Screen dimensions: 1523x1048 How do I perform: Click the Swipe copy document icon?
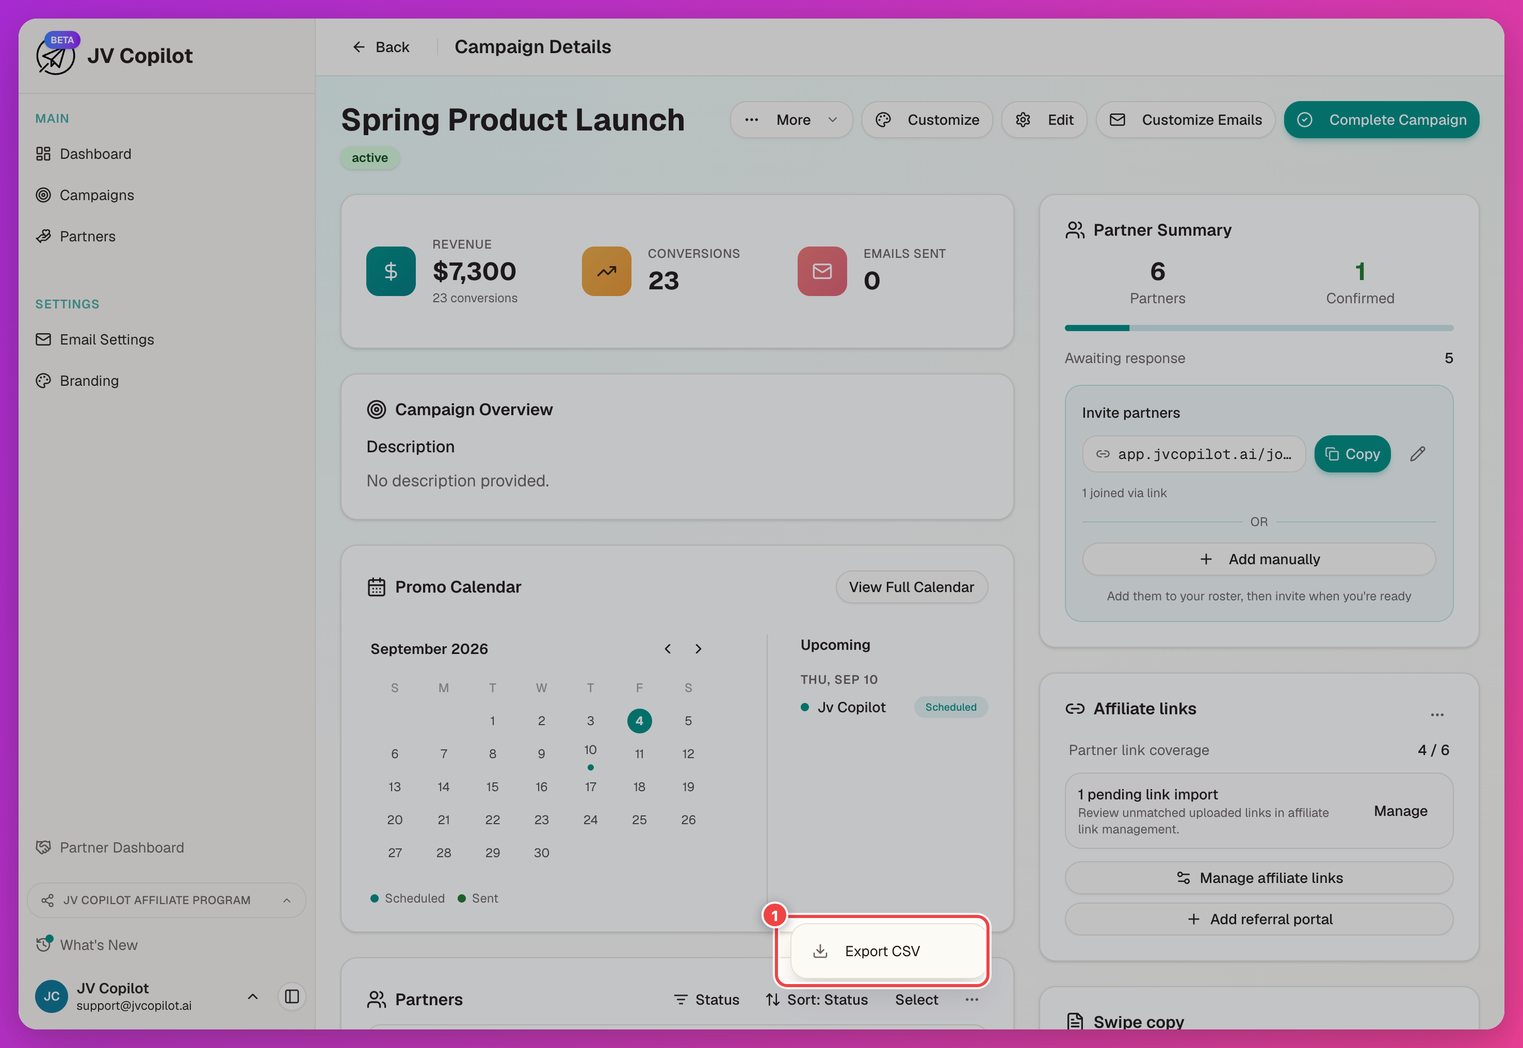pos(1075,1022)
